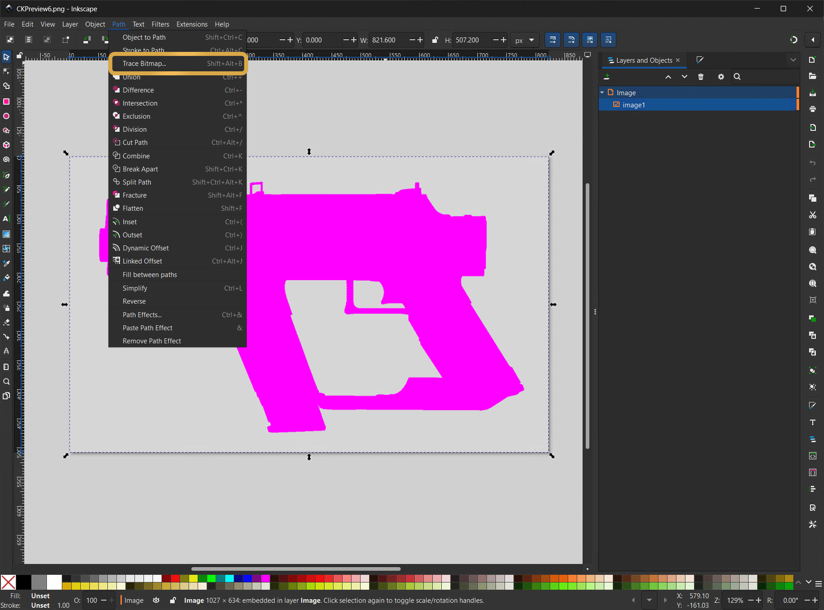824x610 pixels.
Task: Open the current layer dropdown in status bar
Action: (649, 600)
